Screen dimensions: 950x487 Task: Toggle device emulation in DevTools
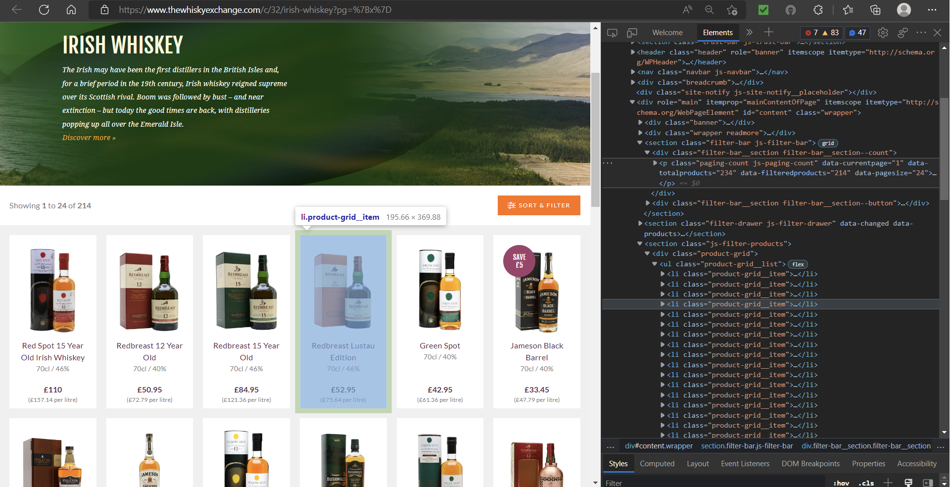click(632, 33)
